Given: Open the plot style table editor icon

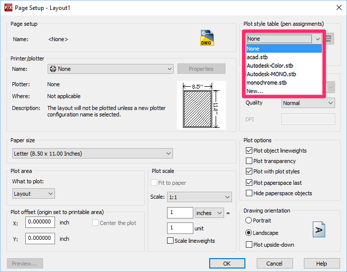Looking at the screenshot, I should 329,39.
